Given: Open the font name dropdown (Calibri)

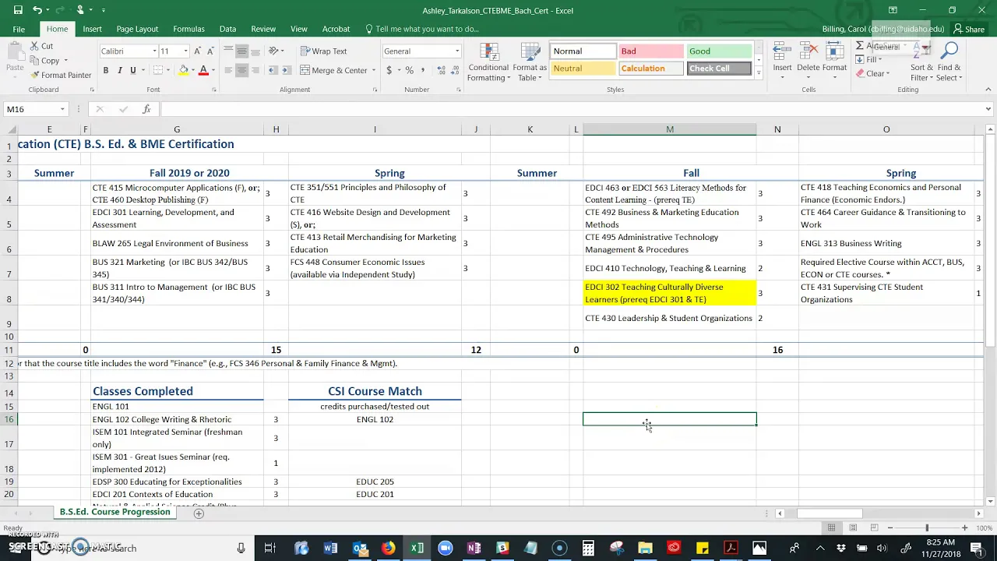Looking at the screenshot, I should click(x=153, y=51).
